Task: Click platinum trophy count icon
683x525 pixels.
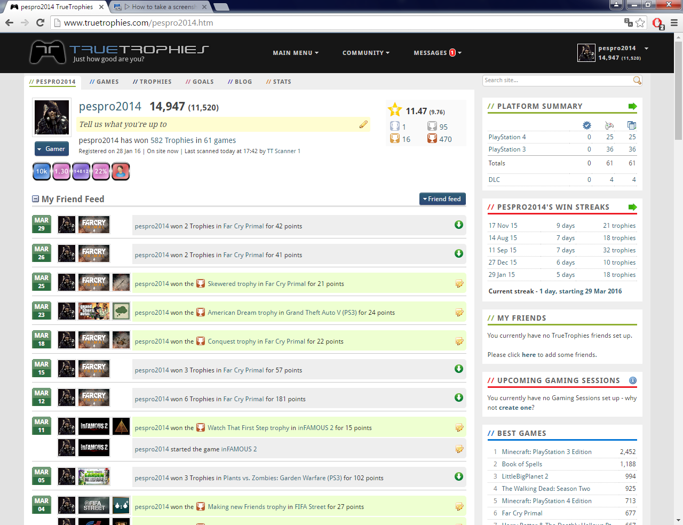Action: click(x=395, y=126)
